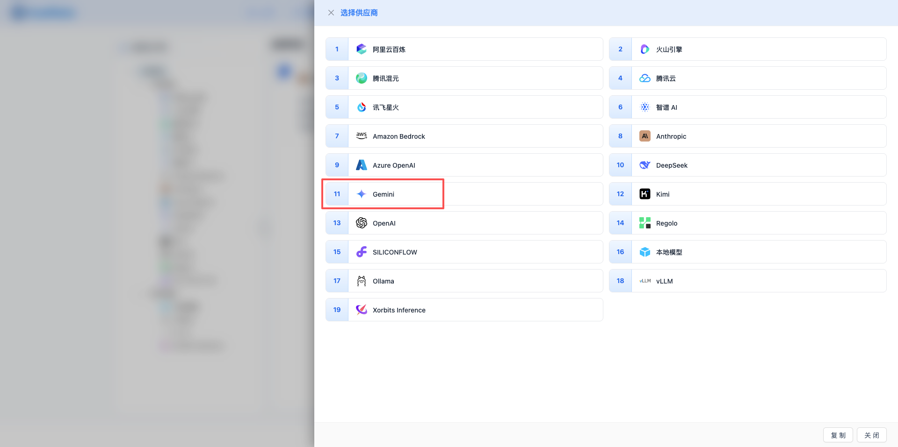Choose Azure OpenAI from provider list
Image resolution: width=898 pixels, height=447 pixels.
(393, 165)
